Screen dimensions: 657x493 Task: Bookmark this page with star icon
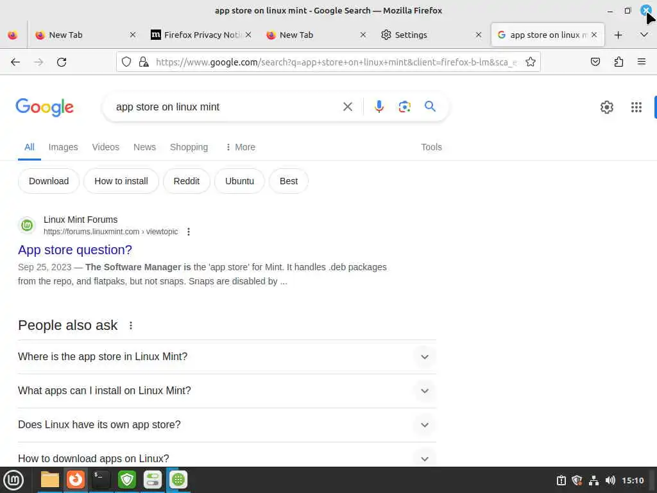(x=531, y=62)
